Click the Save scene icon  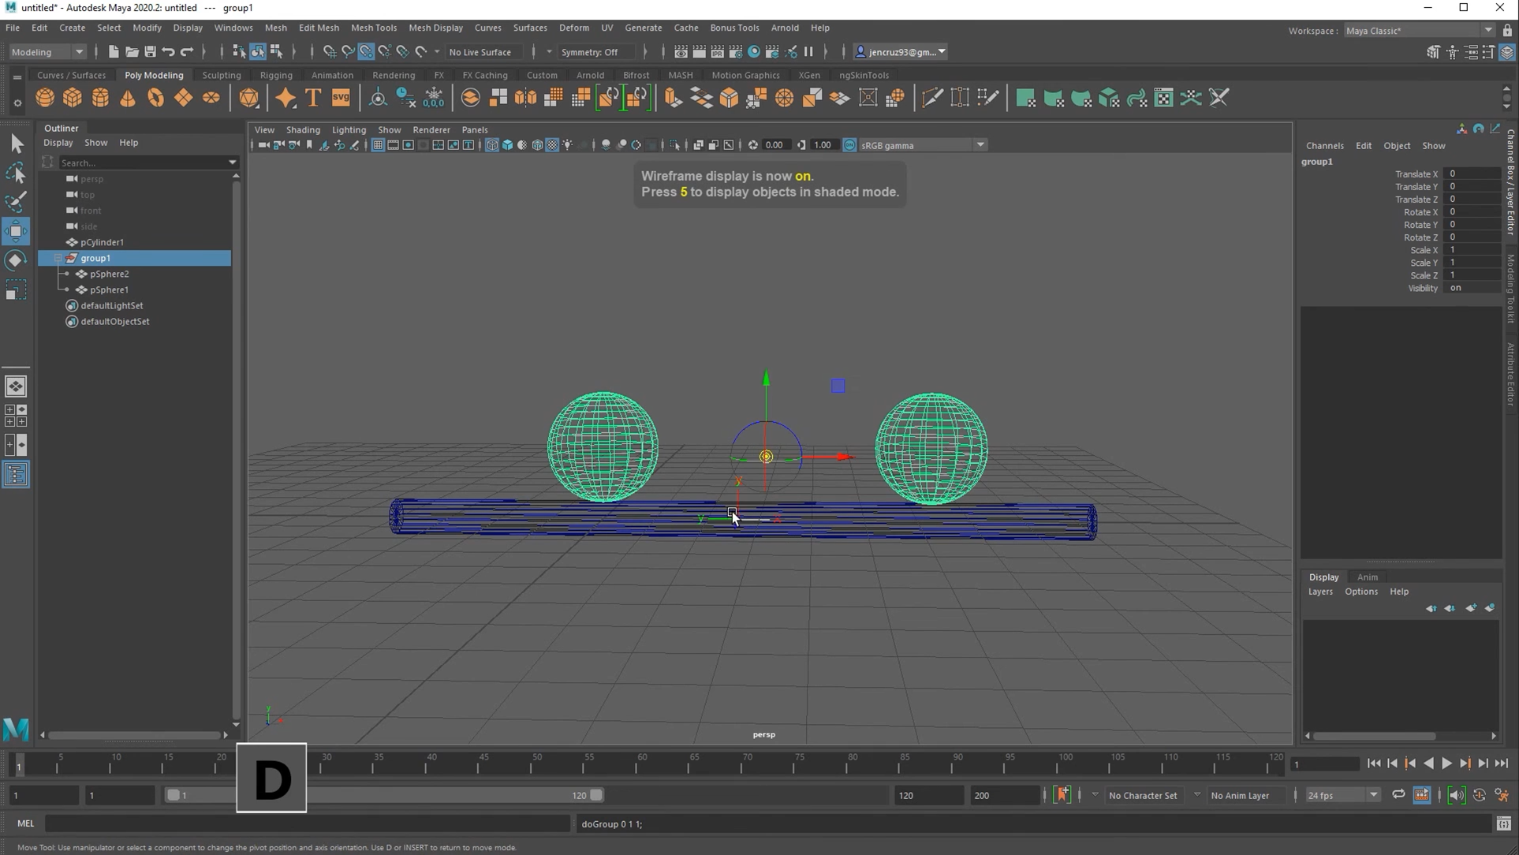click(x=150, y=52)
